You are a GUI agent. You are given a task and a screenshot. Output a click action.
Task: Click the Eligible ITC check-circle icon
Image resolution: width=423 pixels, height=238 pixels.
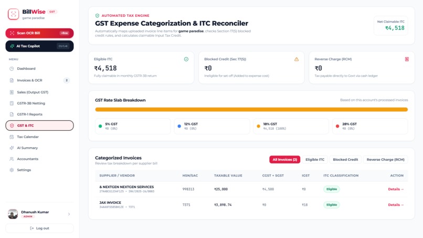pyautogui.click(x=186, y=59)
